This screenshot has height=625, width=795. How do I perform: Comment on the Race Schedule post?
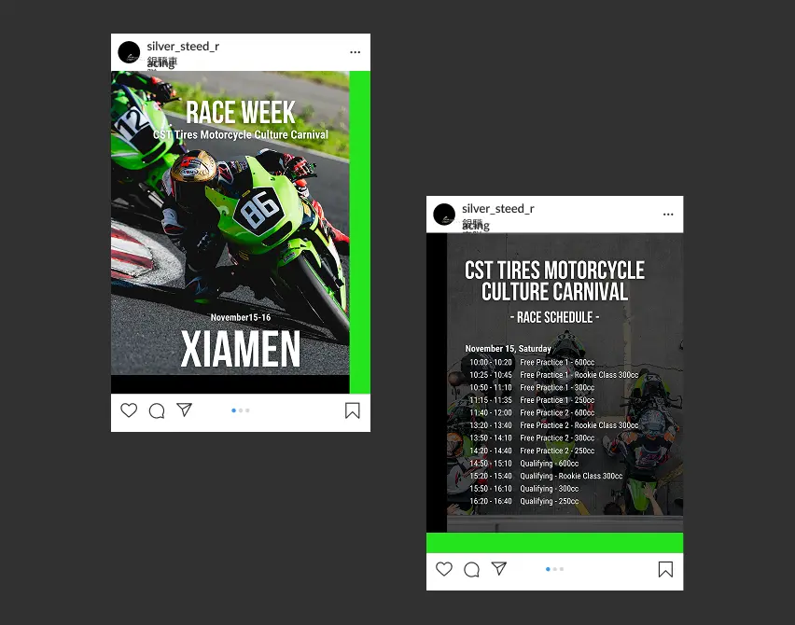click(x=471, y=570)
